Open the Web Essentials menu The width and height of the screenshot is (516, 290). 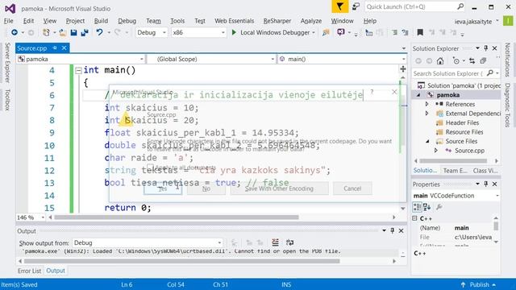[x=235, y=21]
